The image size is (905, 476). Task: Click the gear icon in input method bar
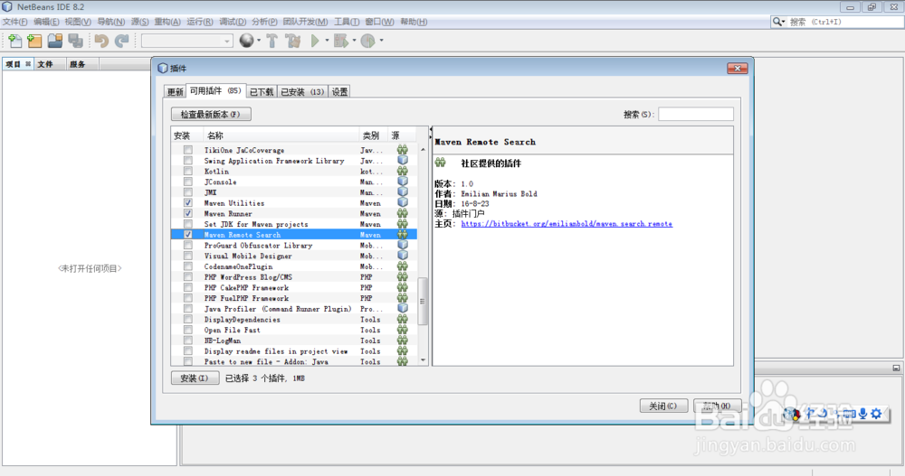click(877, 413)
